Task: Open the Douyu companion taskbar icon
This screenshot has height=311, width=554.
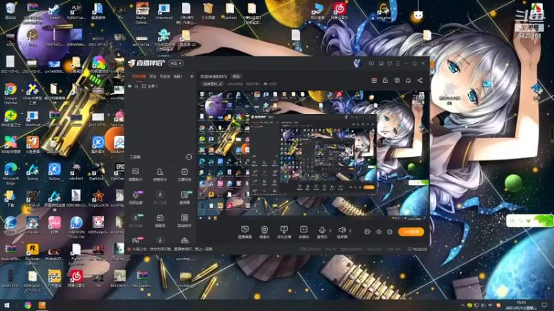Action: click(x=42, y=305)
